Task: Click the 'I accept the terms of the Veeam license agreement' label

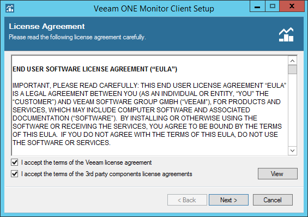Action: (x=87, y=162)
